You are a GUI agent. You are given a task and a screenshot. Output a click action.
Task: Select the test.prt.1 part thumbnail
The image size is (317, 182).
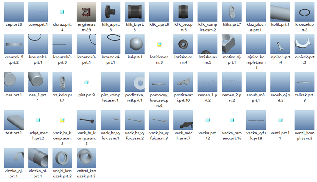click(14, 120)
